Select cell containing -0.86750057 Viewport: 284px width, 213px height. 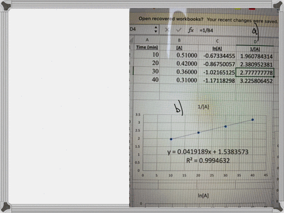point(217,64)
